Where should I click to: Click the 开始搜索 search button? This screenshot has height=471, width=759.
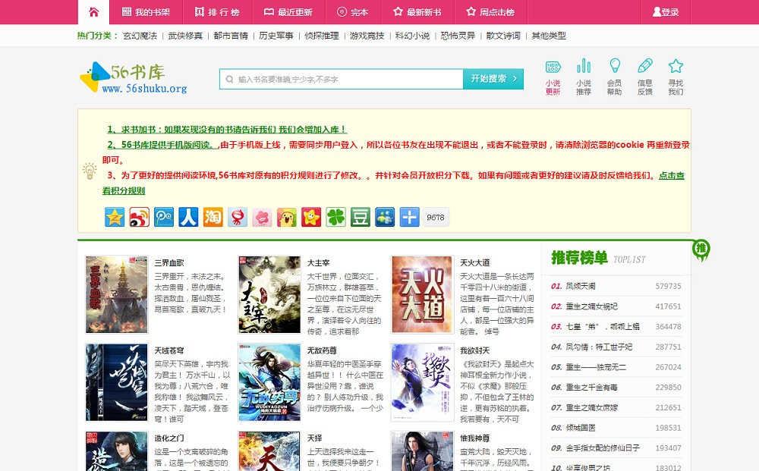pos(493,79)
